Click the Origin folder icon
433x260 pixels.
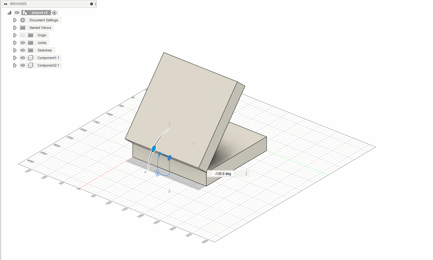30,35
